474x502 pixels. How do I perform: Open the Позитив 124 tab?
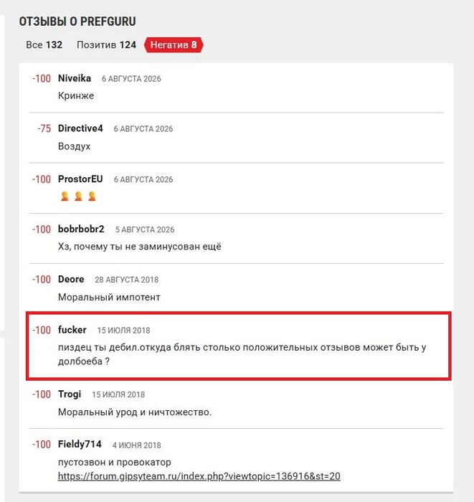pos(106,44)
